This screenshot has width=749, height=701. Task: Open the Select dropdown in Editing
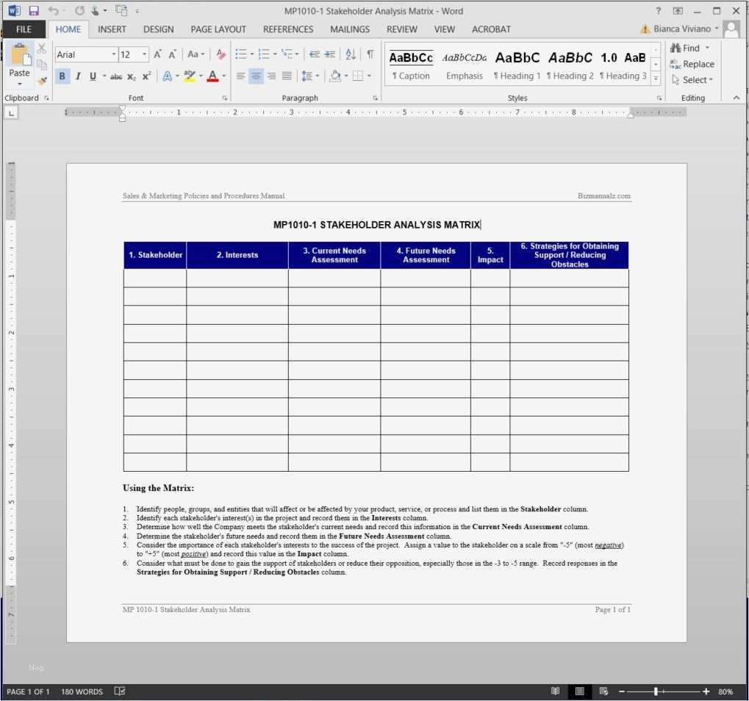pos(692,80)
